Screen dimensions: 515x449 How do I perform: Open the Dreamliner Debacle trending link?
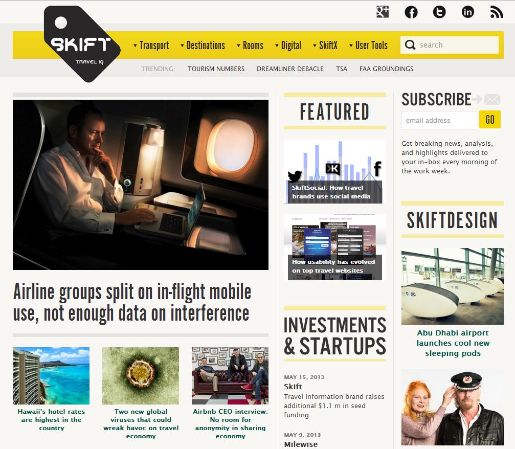[290, 69]
